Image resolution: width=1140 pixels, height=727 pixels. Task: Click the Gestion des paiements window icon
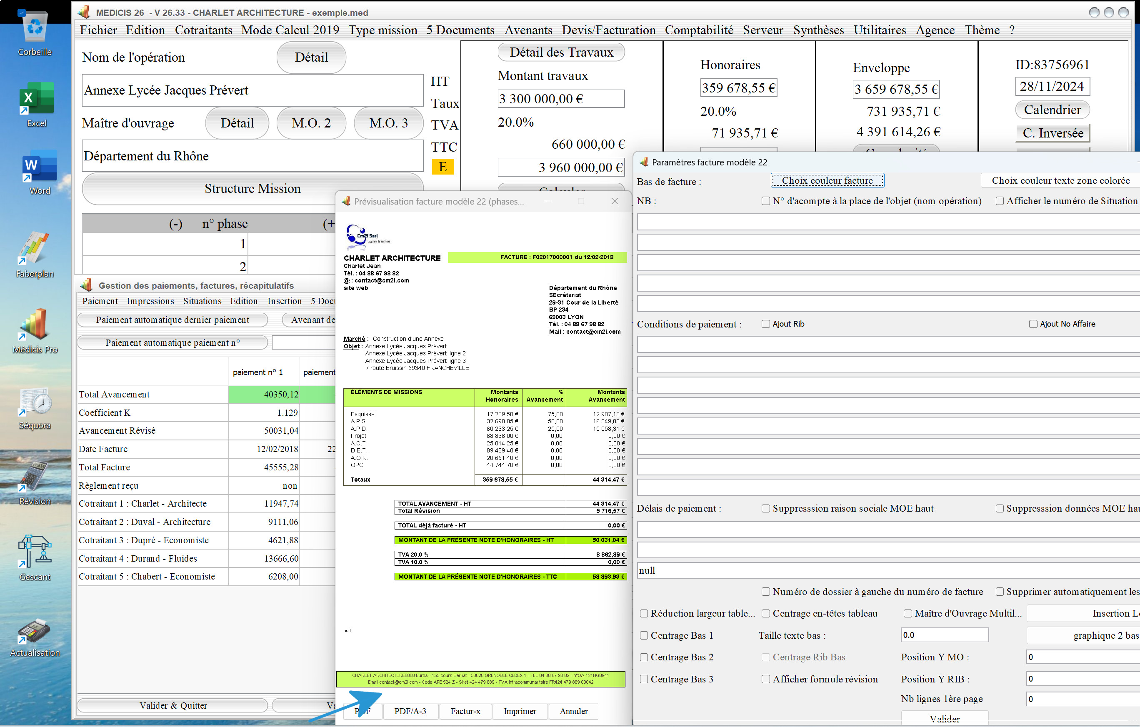pyautogui.click(x=86, y=285)
